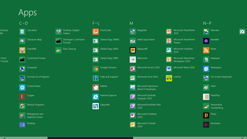
Task: Open the Narrator icon
Action: tap(206, 32)
